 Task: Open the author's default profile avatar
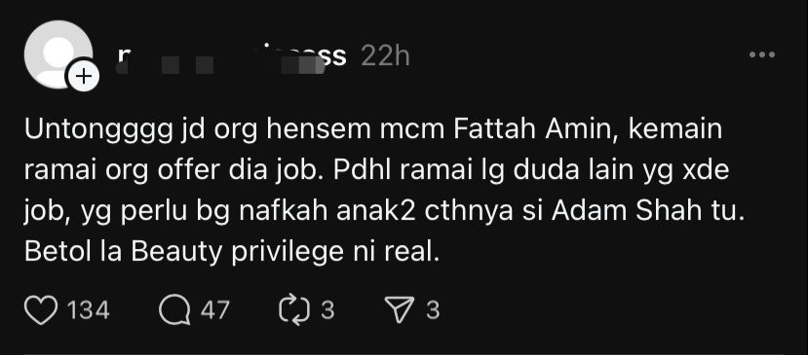tap(58, 54)
